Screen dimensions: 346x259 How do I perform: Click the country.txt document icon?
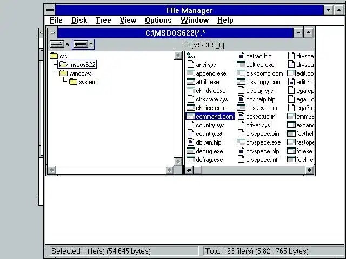[191, 133]
